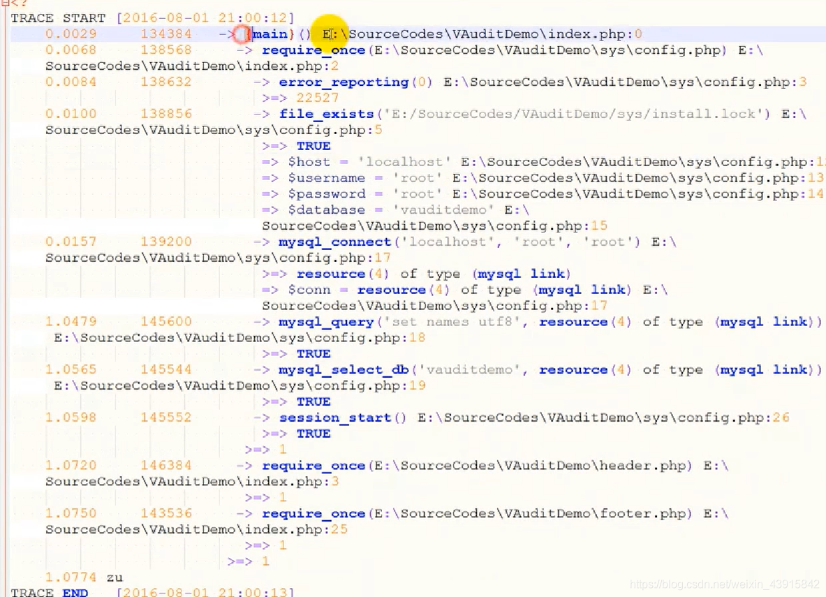This screenshot has height=597, width=826.
Task: Click the $password variable assignment
Action: pyautogui.click(x=364, y=194)
